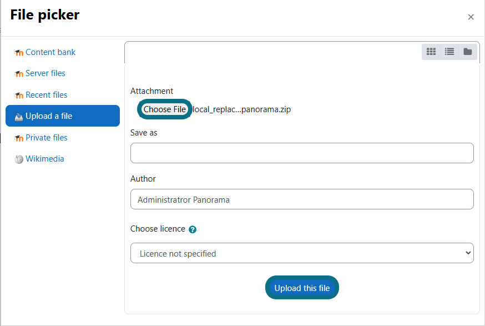Open the Recent files repository
The height and width of the screenshot is (326, 485).
tap(47, 95)
